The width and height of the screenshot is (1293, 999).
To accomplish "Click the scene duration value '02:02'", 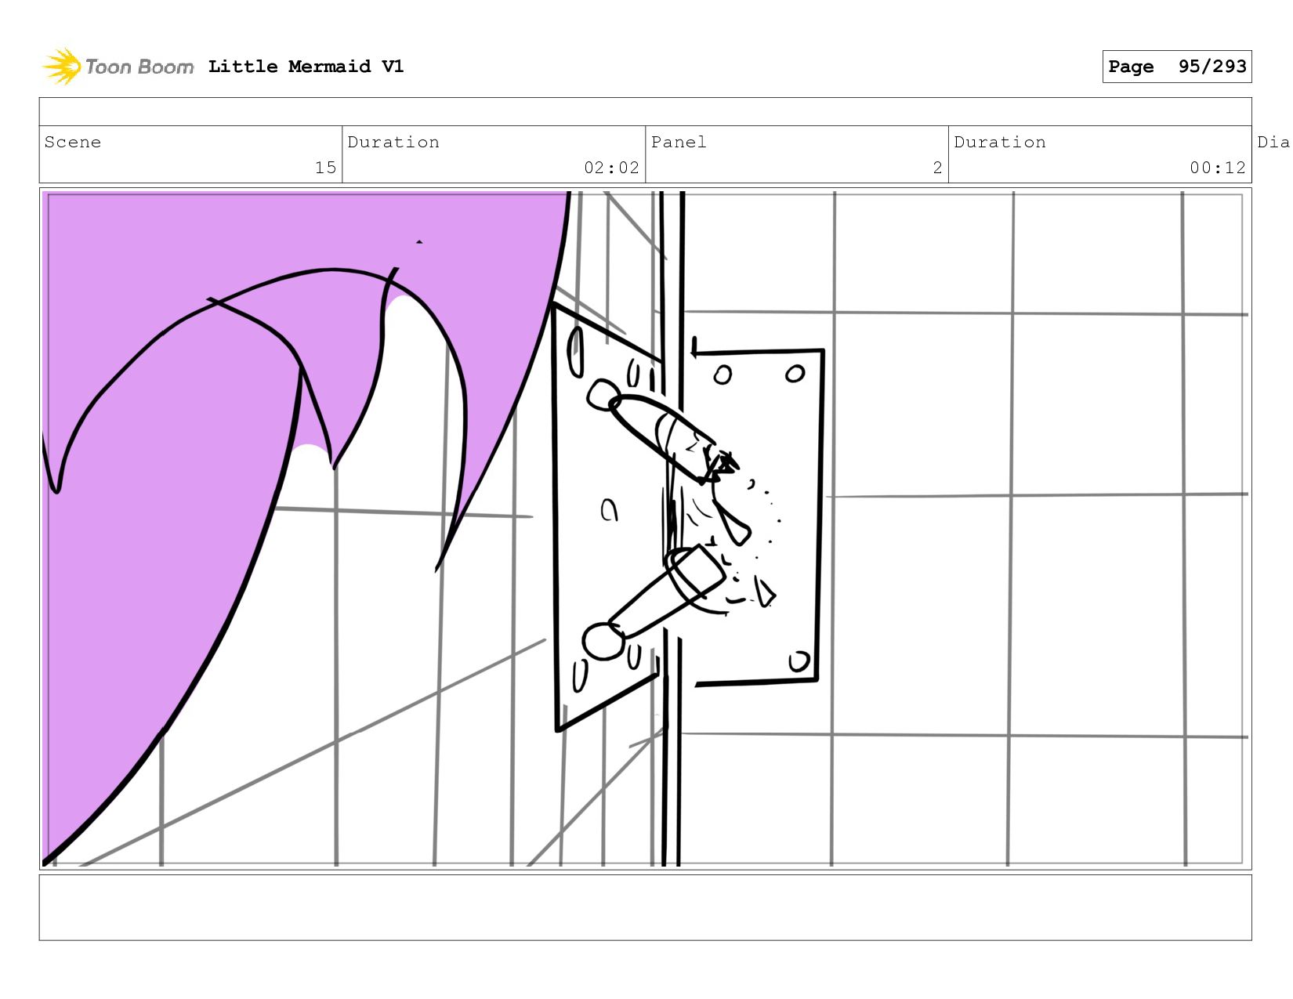I will point(611,168).
